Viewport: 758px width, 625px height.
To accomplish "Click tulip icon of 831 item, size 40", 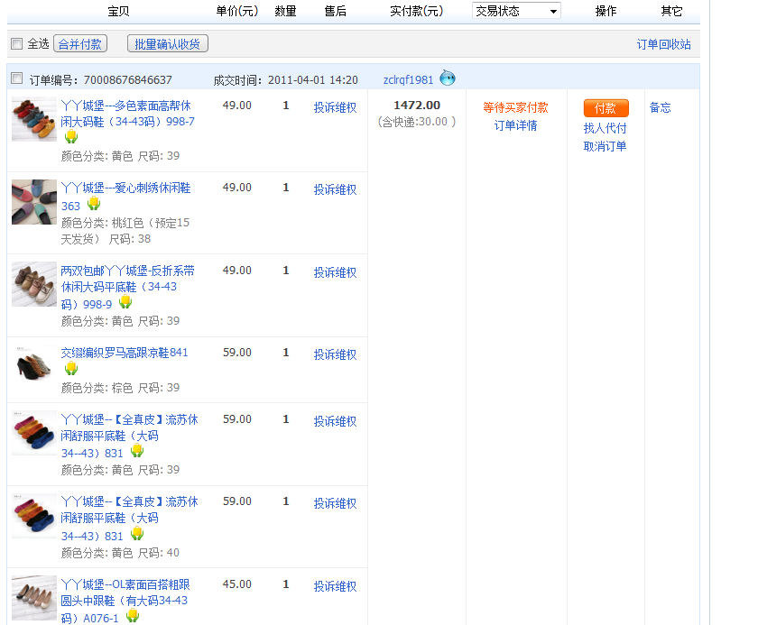I will [x=137, y=534].
